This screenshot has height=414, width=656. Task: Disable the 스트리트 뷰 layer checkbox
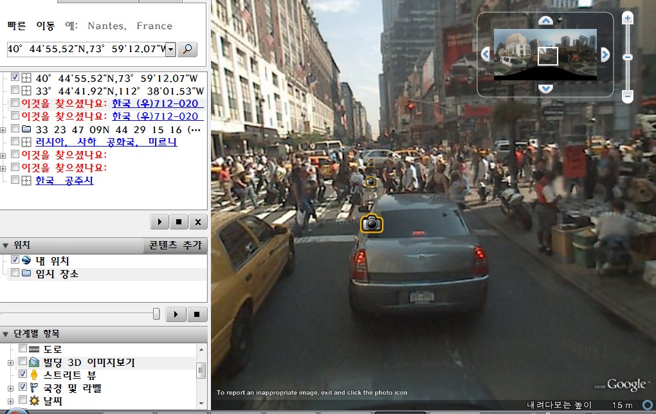(23, 374)
